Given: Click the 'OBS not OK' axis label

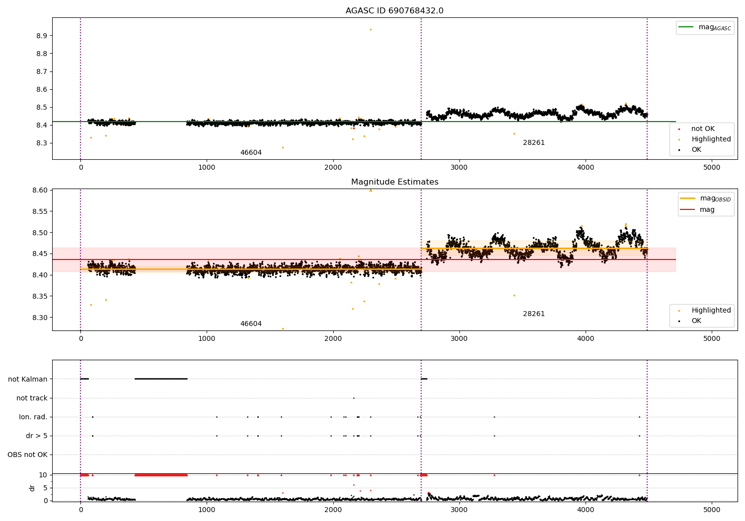Looking at the screenshot, I should coord(27,455).
